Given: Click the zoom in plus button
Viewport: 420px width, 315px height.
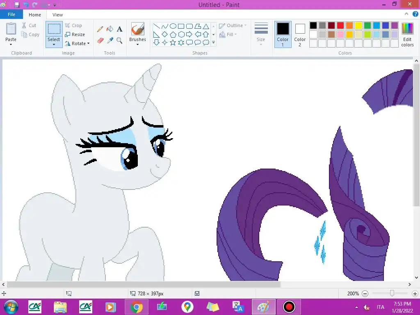Looking at the screenshot, I should (x=415, y=294).
